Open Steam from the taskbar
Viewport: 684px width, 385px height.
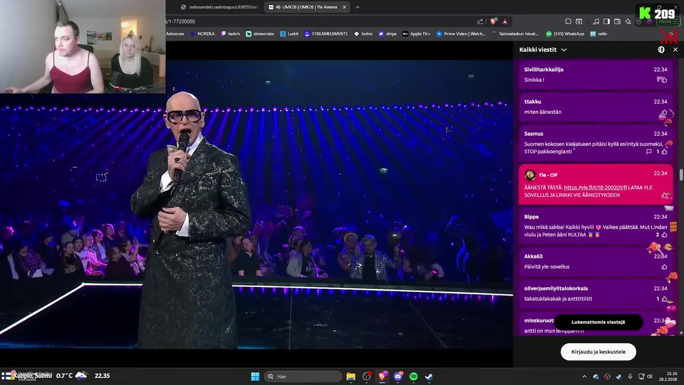(x=429, y=376)
